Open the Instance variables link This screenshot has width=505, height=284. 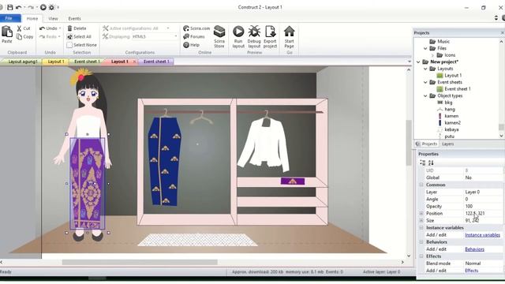pyautogui.click(x=482, y=235)
